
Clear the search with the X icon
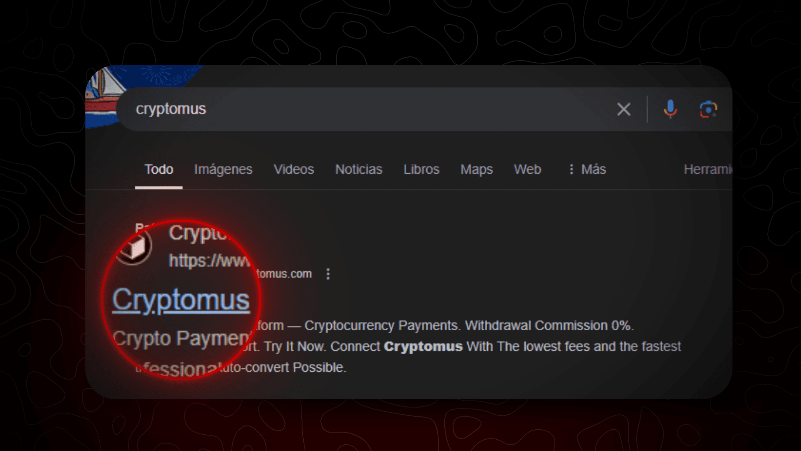(x=624, y=109)
